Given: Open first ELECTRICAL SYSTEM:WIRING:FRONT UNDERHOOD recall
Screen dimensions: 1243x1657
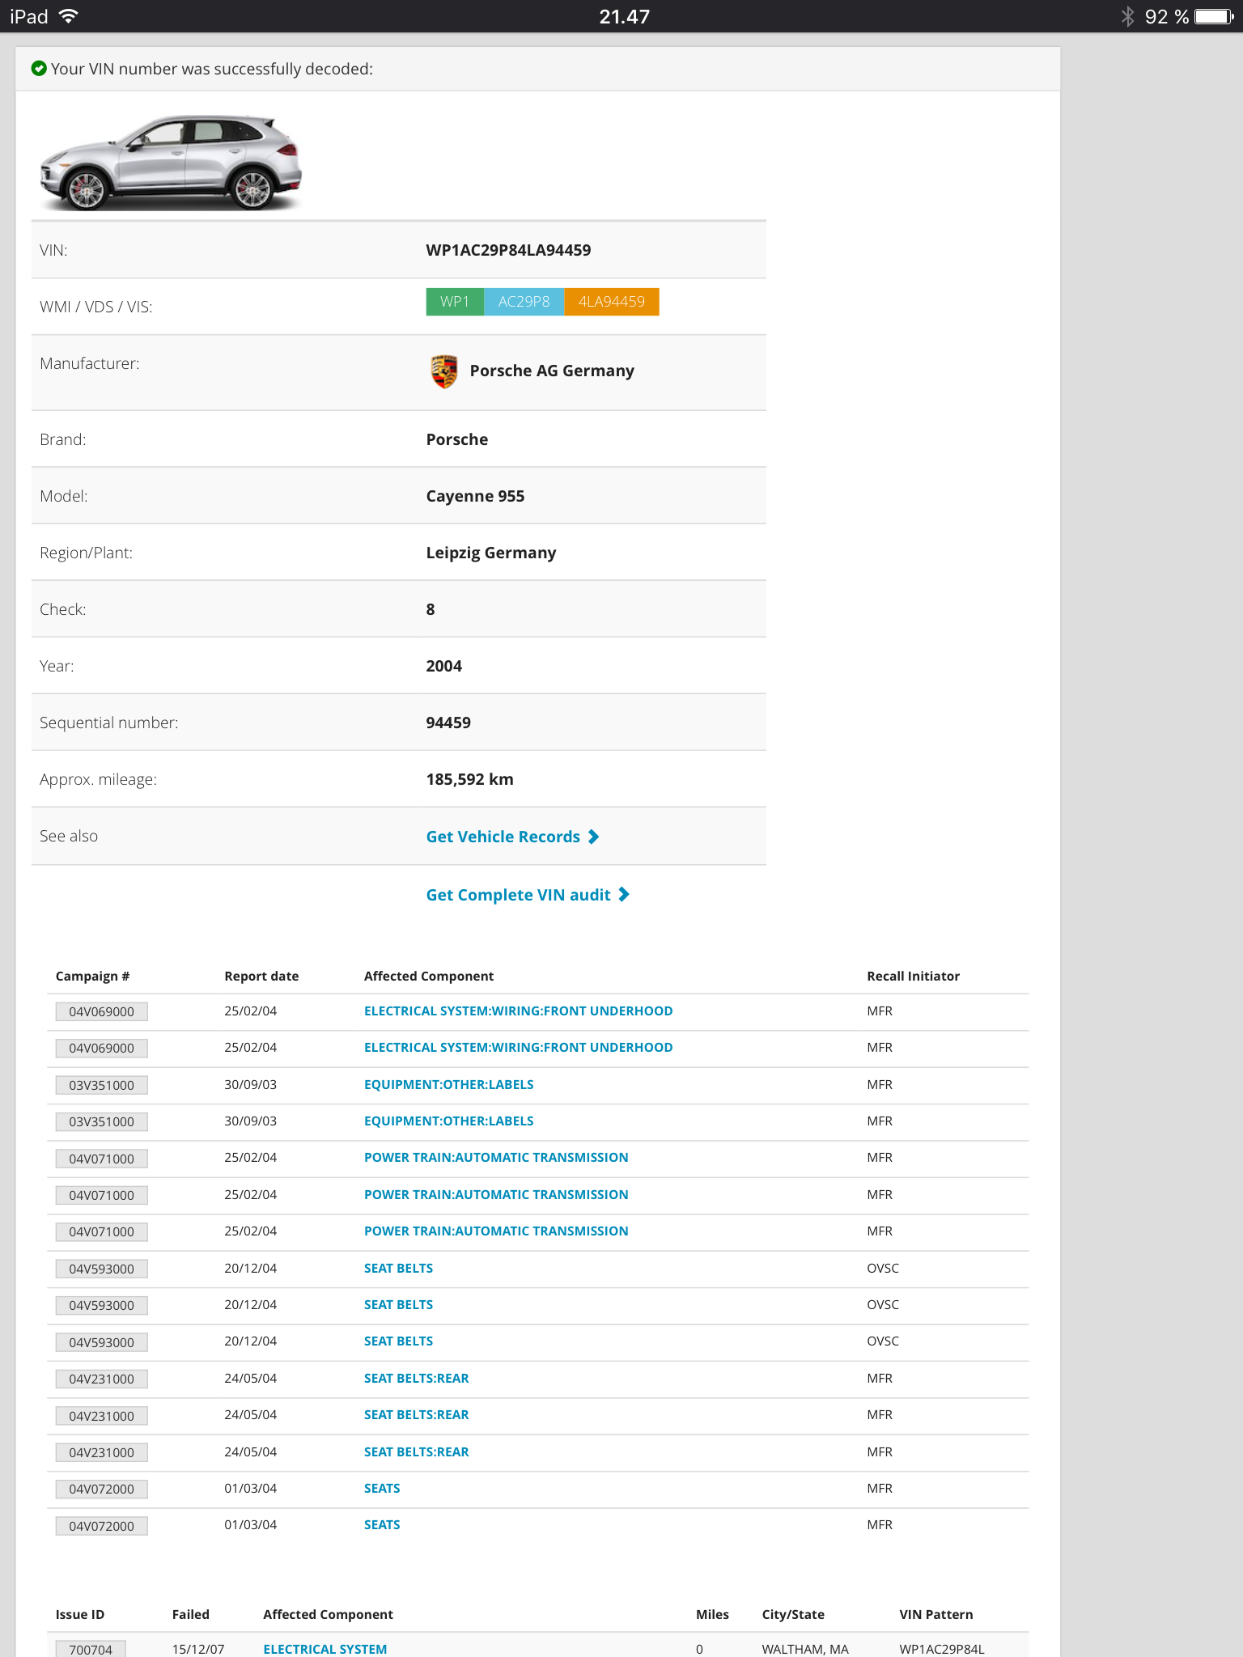Looking at the screenshot, I should 518,1011.
